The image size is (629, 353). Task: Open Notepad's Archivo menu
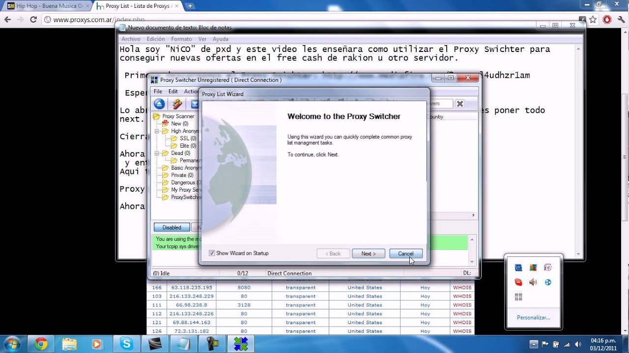tap(131, 39)
